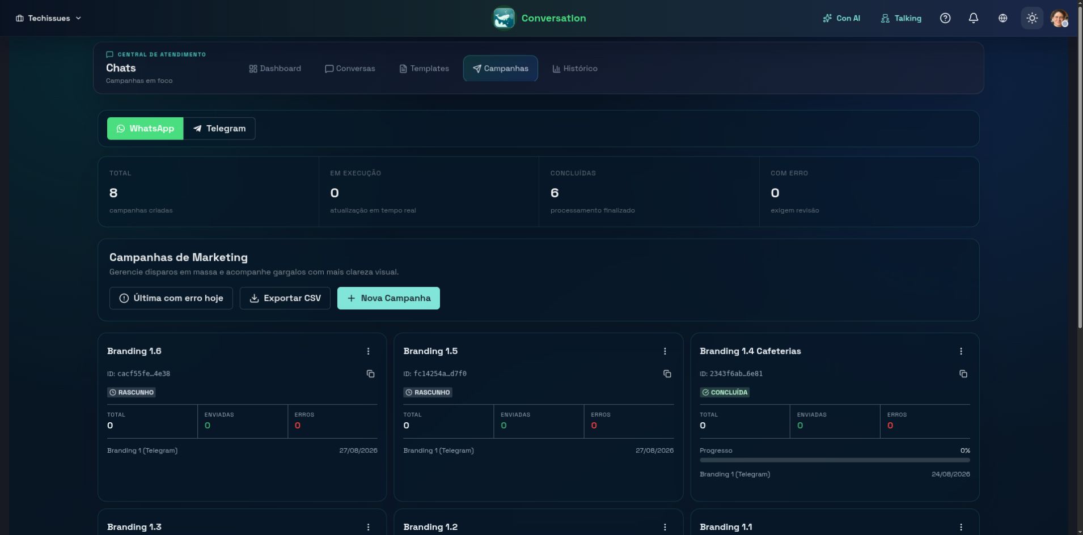The width and height of the screenshot is (1083, 535).
Task: Click the Conversation app logo
Action: tap(504, 18)
